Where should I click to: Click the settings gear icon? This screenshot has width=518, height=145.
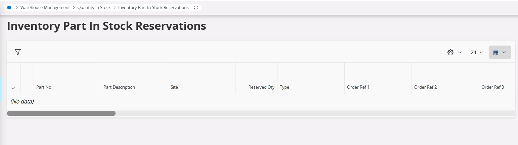pos(450,52)
